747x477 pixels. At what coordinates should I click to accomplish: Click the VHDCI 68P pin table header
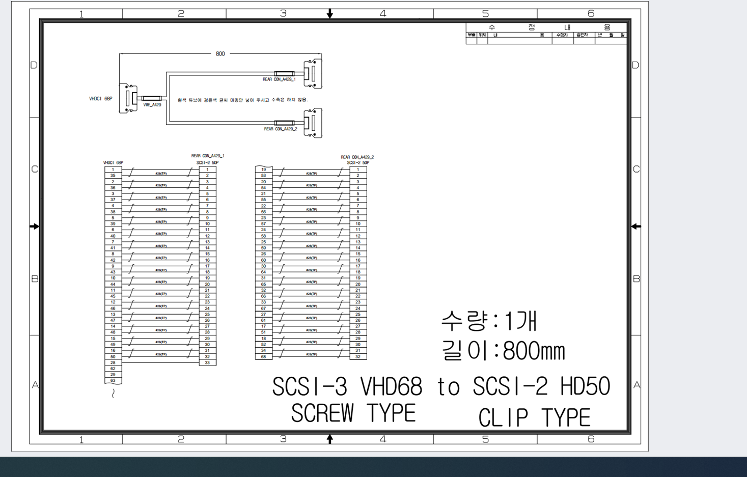point(113,163)
